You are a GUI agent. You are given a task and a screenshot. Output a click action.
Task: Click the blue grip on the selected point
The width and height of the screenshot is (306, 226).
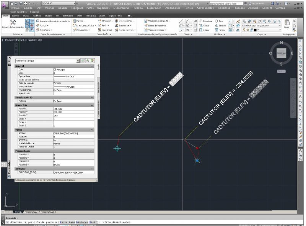197,161
